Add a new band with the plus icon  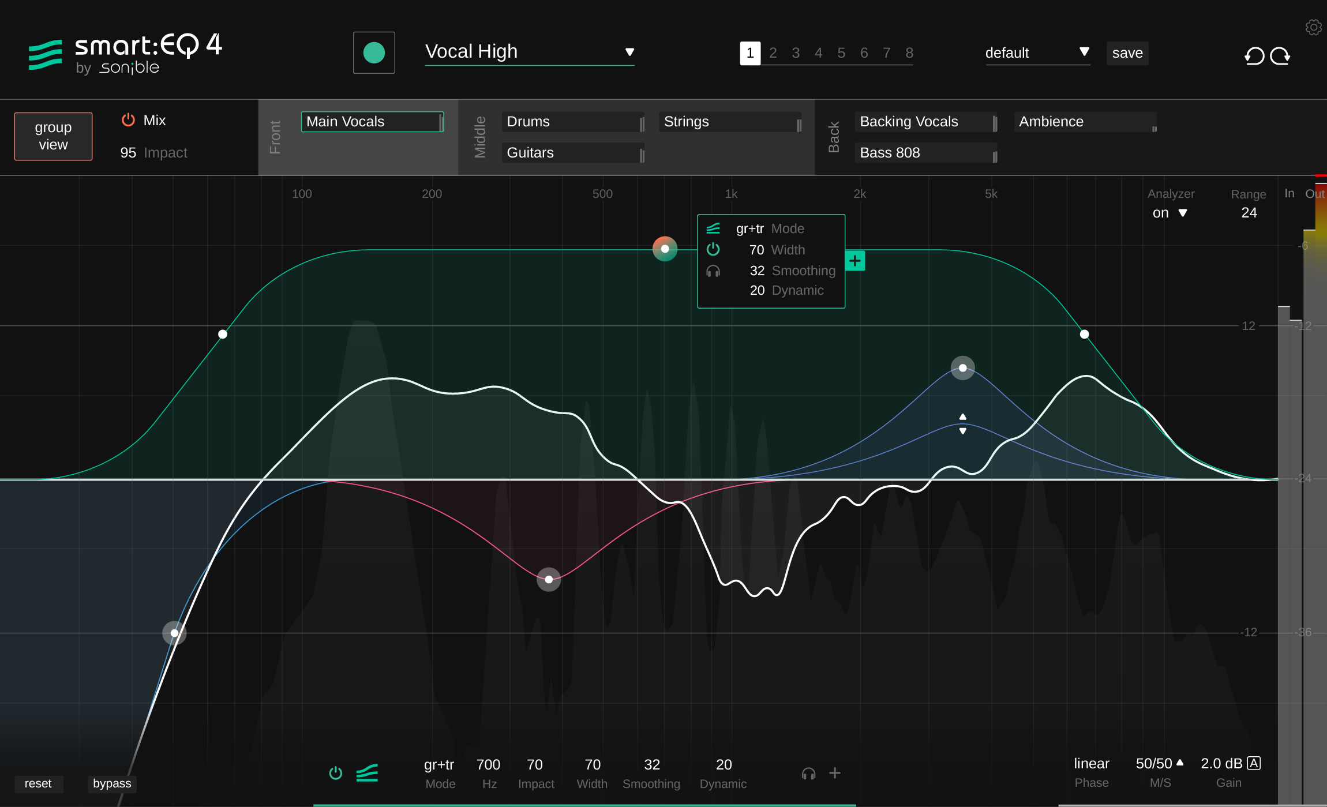click(835, 773)
